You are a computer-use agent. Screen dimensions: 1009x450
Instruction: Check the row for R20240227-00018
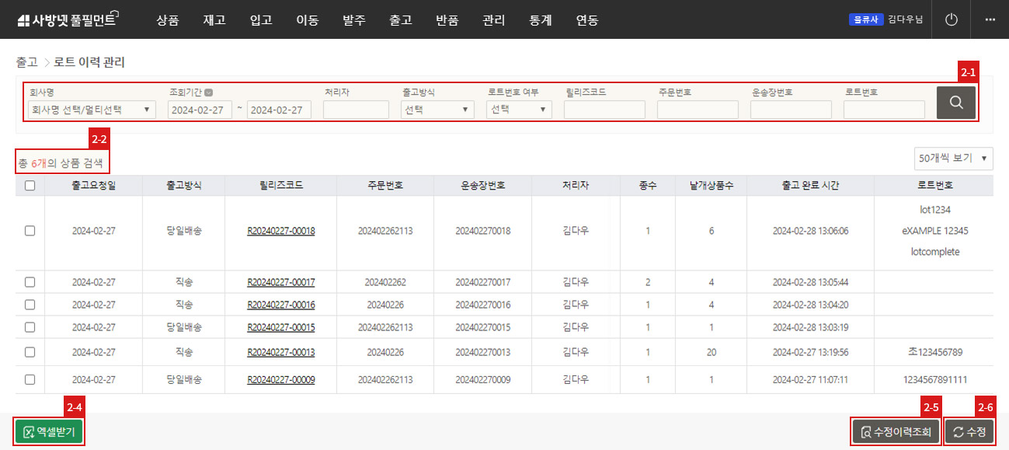click(30, 231)
